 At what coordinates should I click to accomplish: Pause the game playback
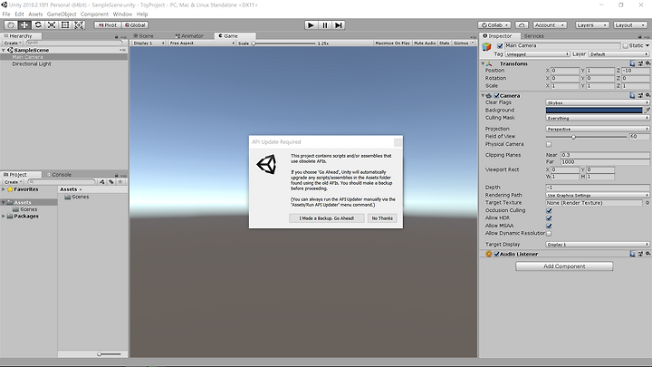pos(325,25)
